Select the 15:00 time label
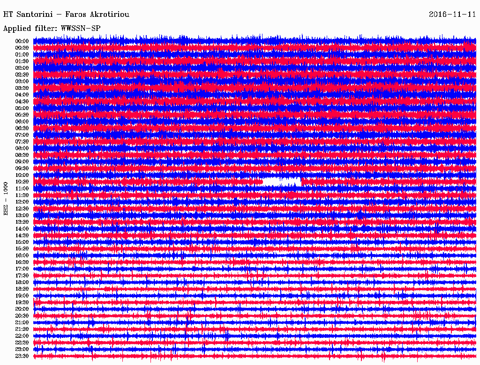480x365 pixels. coord(22,242)
